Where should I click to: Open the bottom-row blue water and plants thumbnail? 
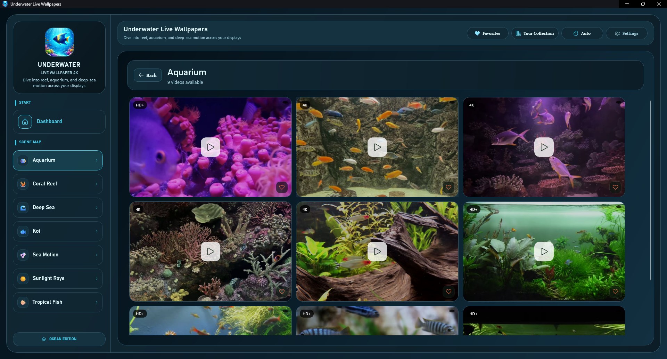211,321
